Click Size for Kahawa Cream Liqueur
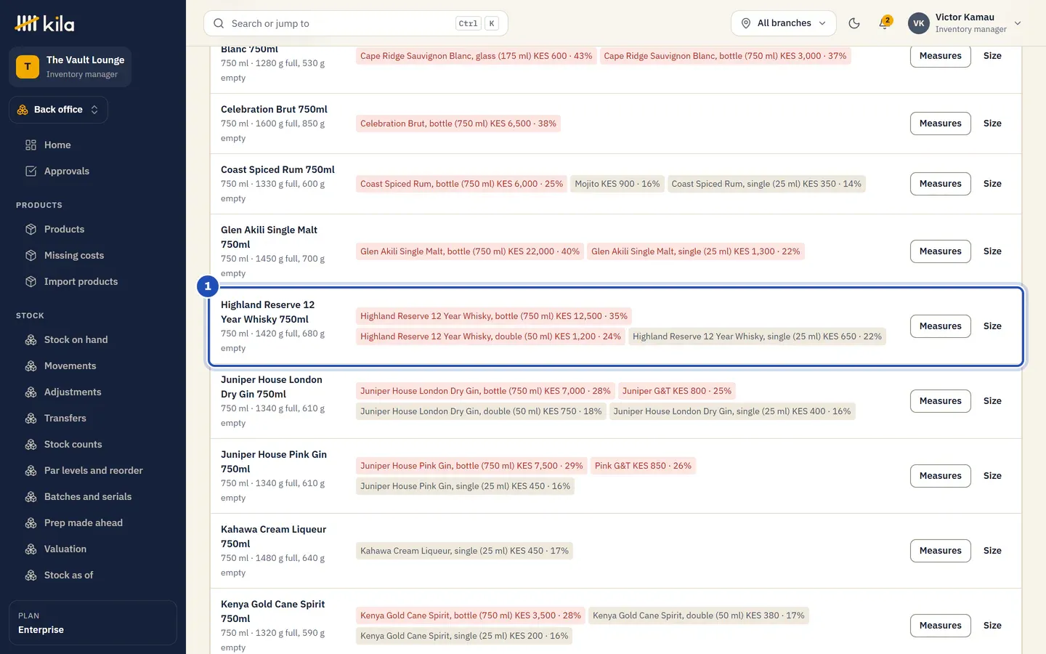 point(992,551)
